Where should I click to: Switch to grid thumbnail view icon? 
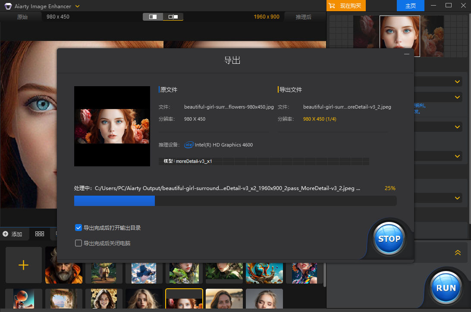(39, 234)
